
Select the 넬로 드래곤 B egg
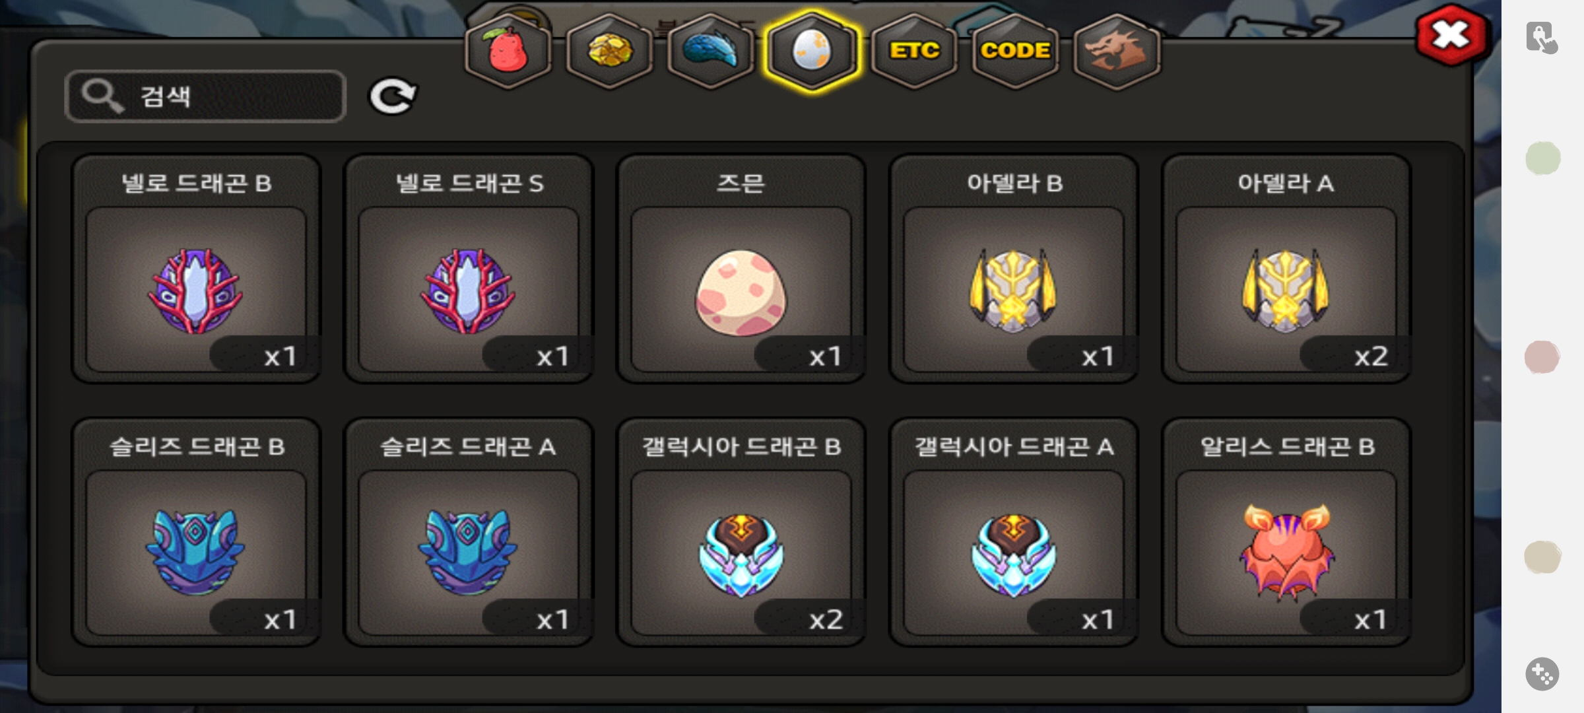[x=196, y=269]
